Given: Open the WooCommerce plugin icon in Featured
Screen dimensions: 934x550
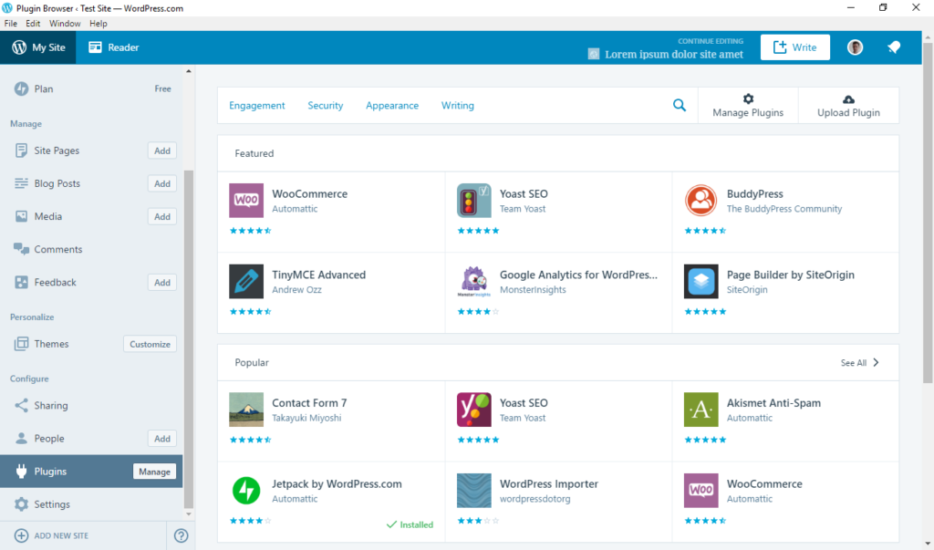Looking at the screenshot, I should 245,200.
